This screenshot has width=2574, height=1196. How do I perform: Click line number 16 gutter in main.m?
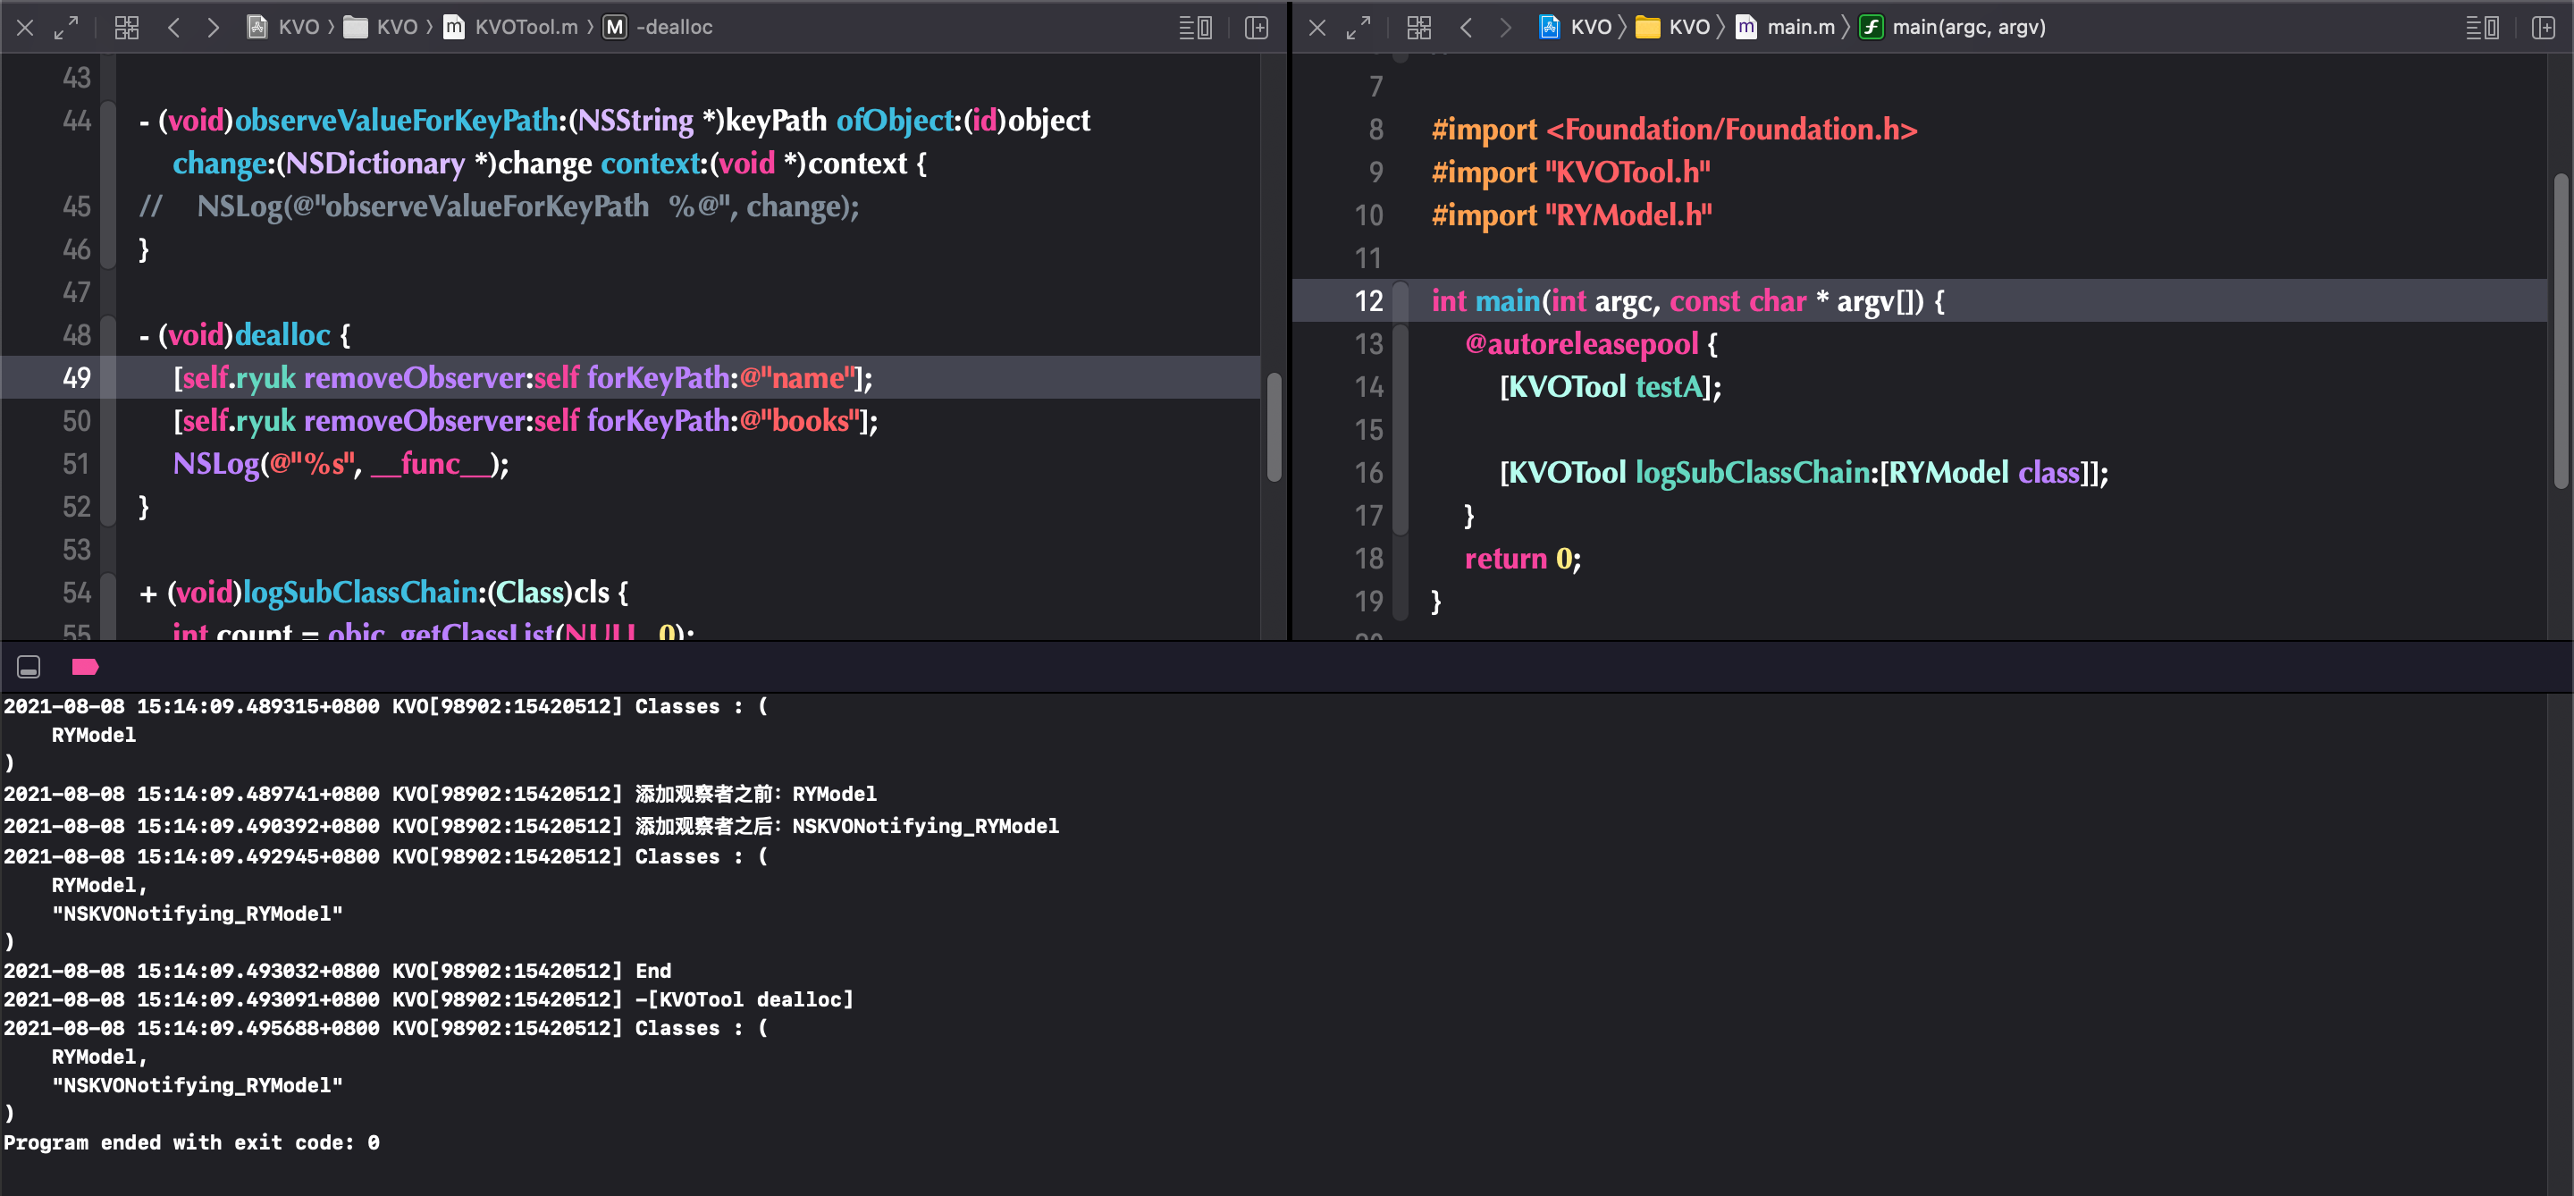[x=1369, y=473]
